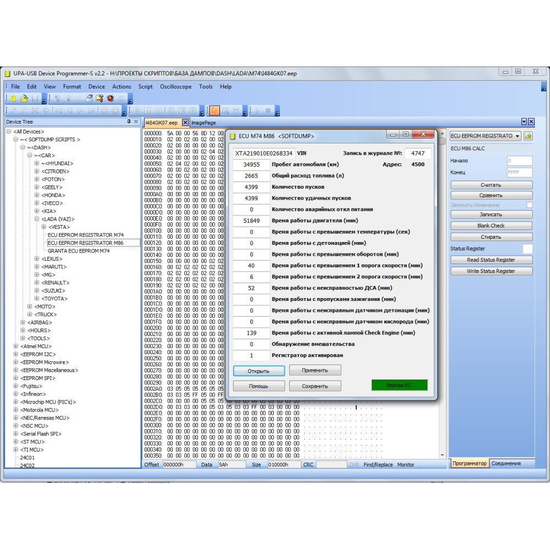Click the Считать button
Image resolution: width=550 pixels, height=550 pixels.
(x=491, y=185)
